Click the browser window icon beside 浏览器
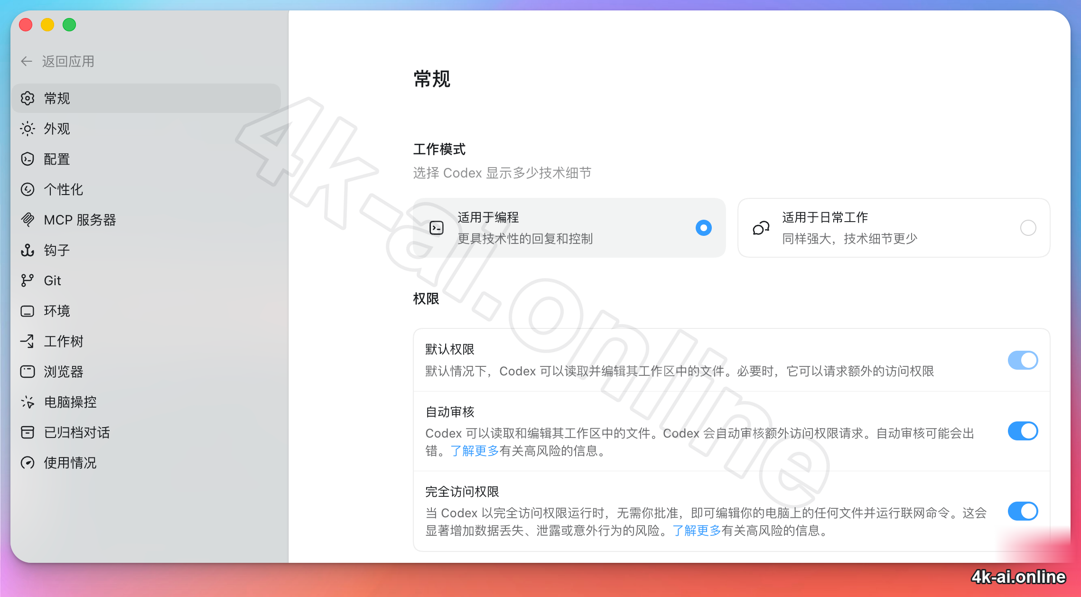Screen dimensions: 1081x597 point(28,372)
